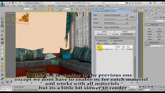Activate the Select Object tool
Screen dimensions: 165x93
click(32, 9)
